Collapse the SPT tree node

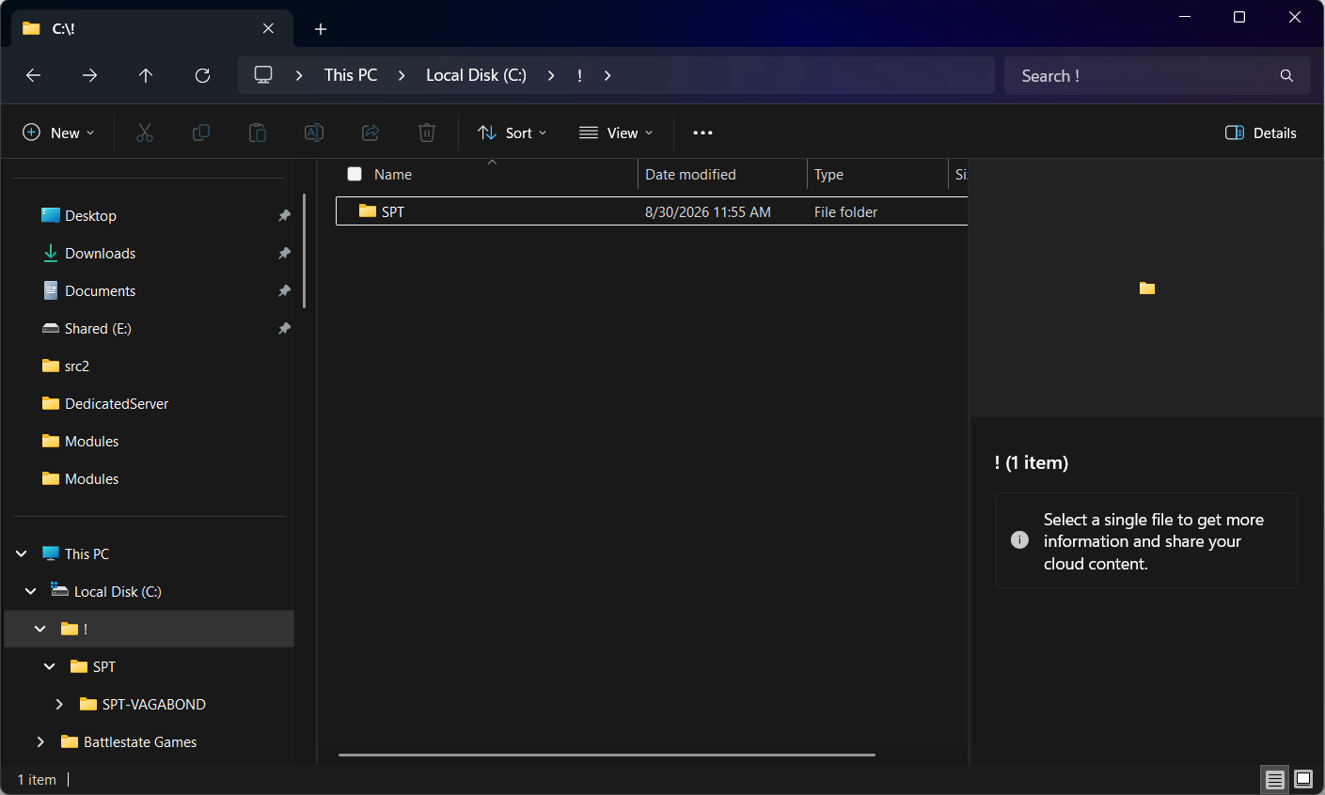50,666
